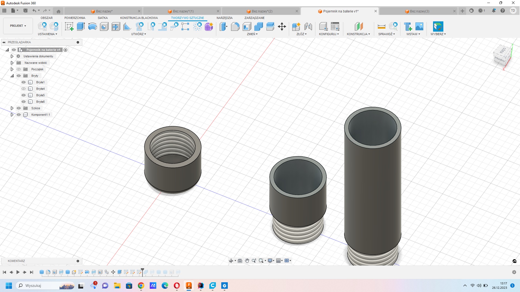Toggle visibility of Szkice folder
520x292 pixels.
pyautogui.click(x=19, y=108)
